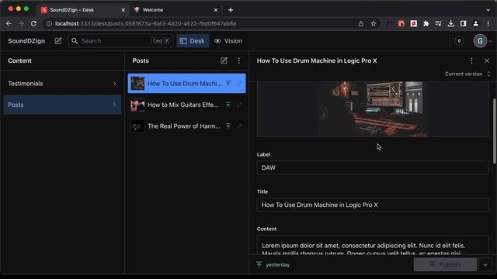Viewport: 497px width, 279px height.
Task: Open the Current version dropdown
Action: click(467, 74)
